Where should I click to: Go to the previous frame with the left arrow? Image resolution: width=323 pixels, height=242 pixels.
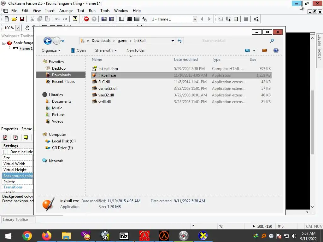[202, 19]
